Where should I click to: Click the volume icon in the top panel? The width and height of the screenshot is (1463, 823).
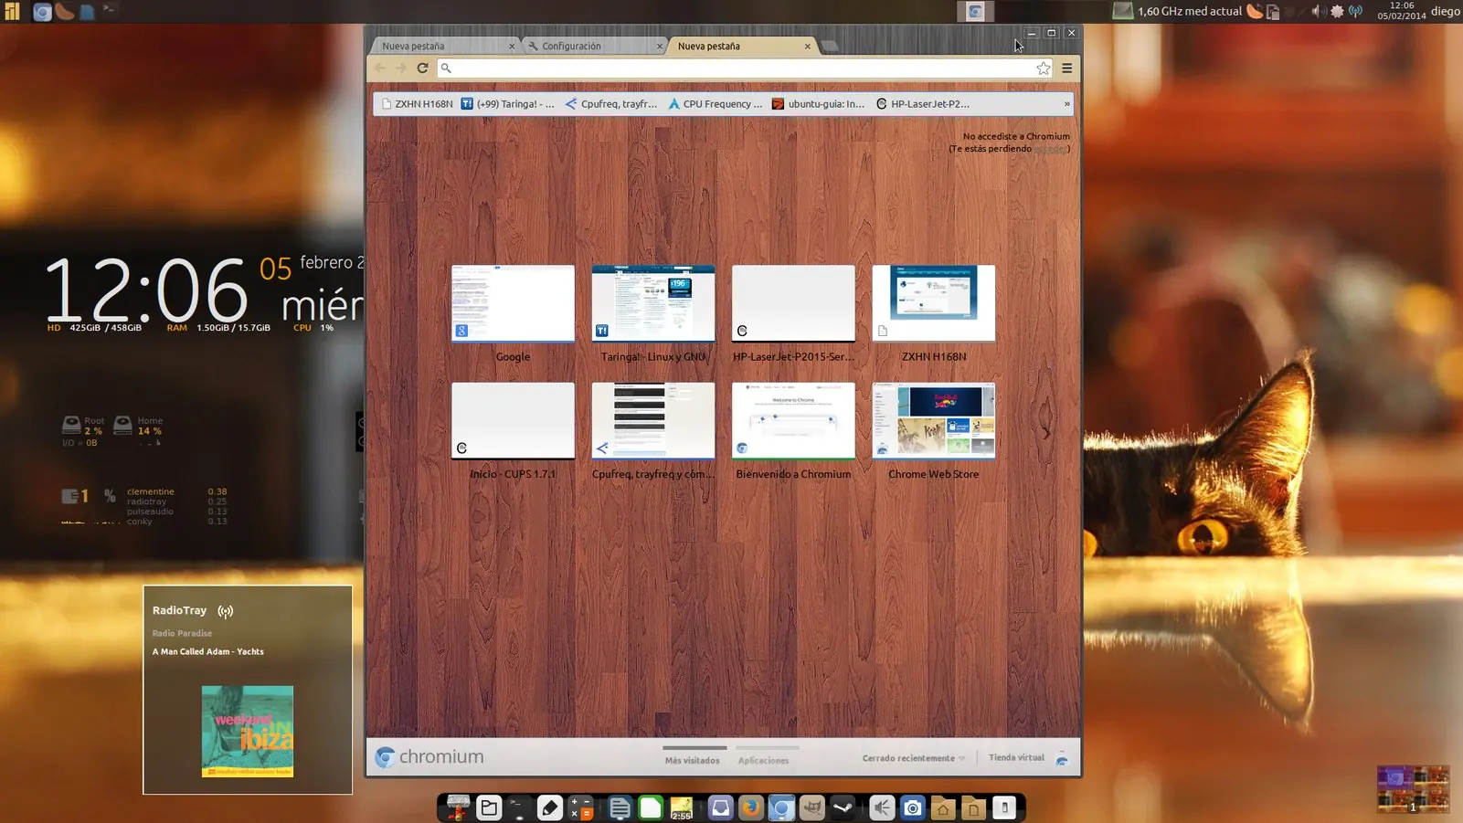coord(1317,12)
